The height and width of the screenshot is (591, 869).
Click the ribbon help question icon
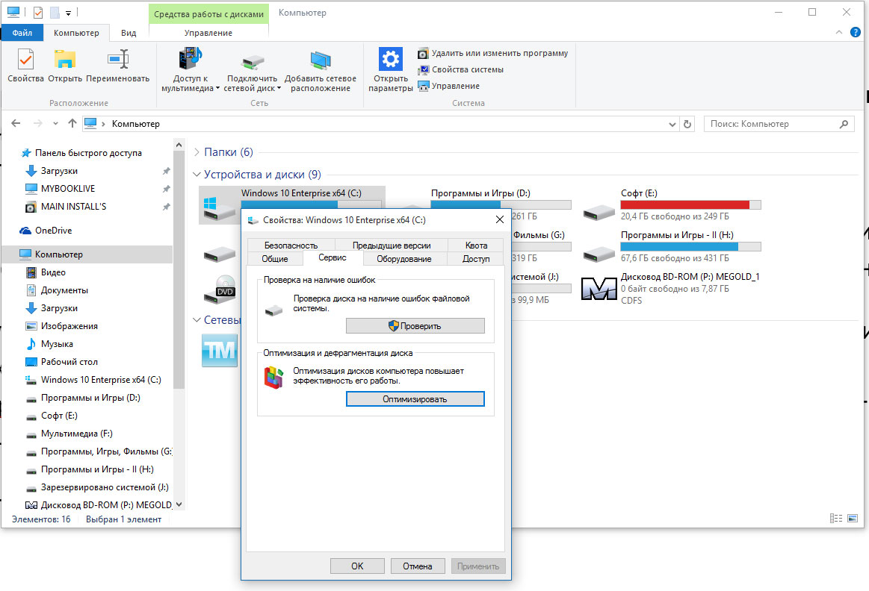pos(855,33)
